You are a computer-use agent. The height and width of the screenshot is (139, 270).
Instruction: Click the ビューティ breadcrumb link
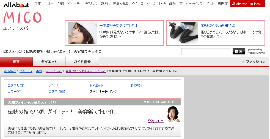[x=26, y=71]
